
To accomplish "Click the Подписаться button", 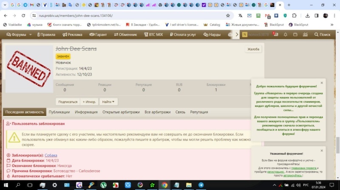I will [68, 102].
